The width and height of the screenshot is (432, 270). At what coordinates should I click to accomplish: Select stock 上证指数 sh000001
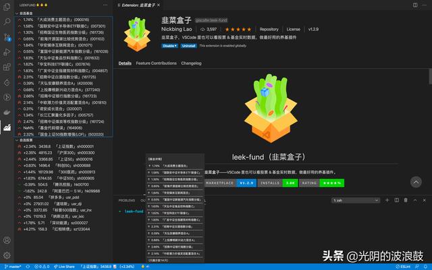click(x=63, y=146)
